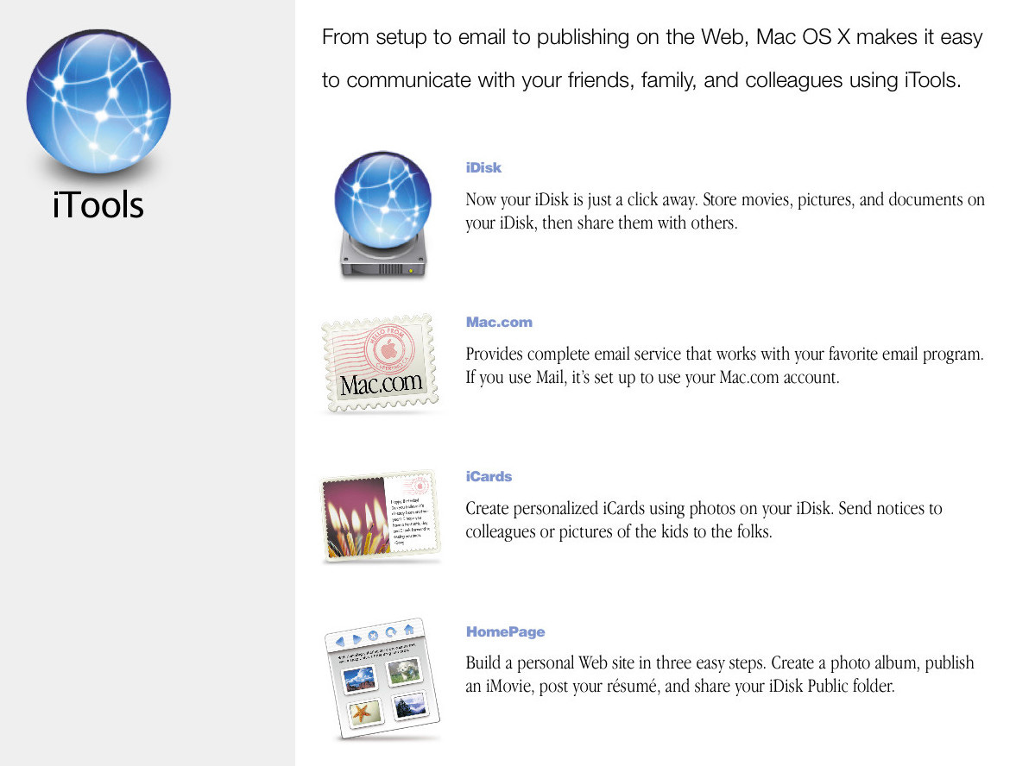
Task: Click the HomePage description paragraph
Action: pyautogui.click(x=719, y=675)
